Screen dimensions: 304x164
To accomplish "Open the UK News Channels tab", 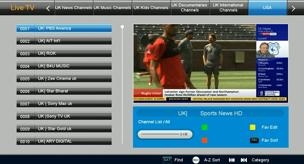I will pyautogui.click(x=74, y=8).
